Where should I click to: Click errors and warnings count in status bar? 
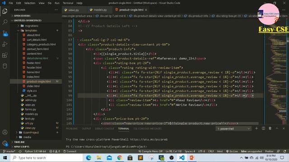click(55, 151)
